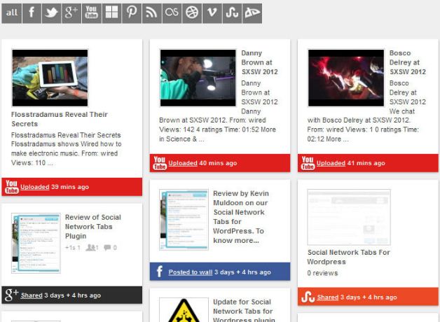Filter feed by RSS icon

(x=152, y=13)
